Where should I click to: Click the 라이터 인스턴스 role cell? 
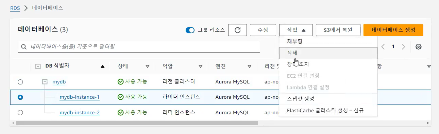pos(182,97)
